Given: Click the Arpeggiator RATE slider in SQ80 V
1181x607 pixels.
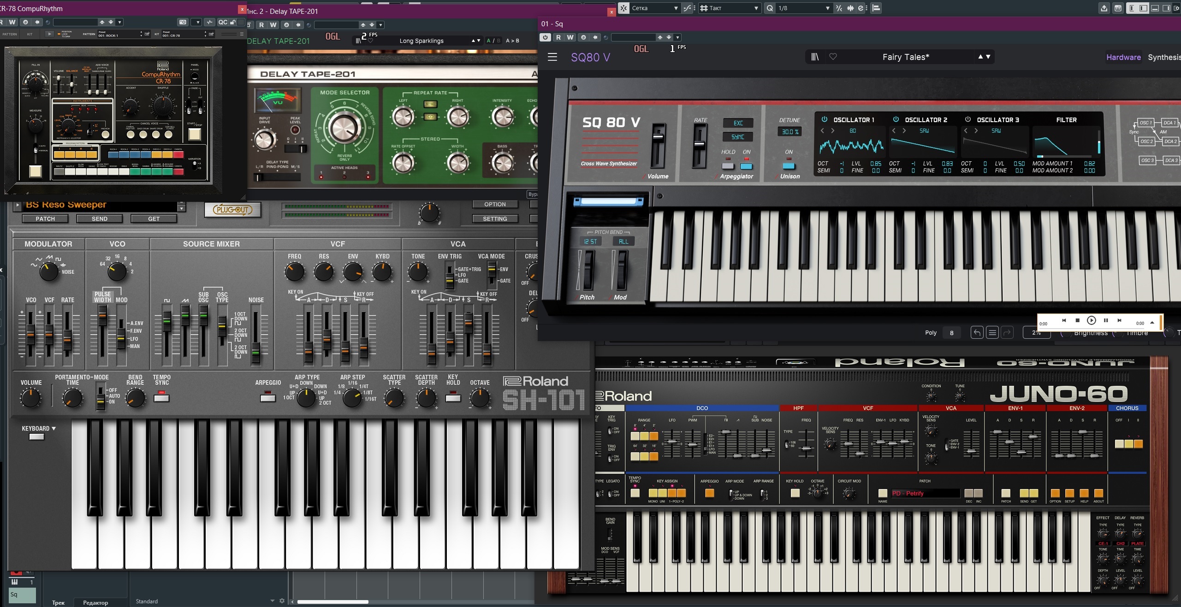Looking at the screenshot, I should coord(700,147).
